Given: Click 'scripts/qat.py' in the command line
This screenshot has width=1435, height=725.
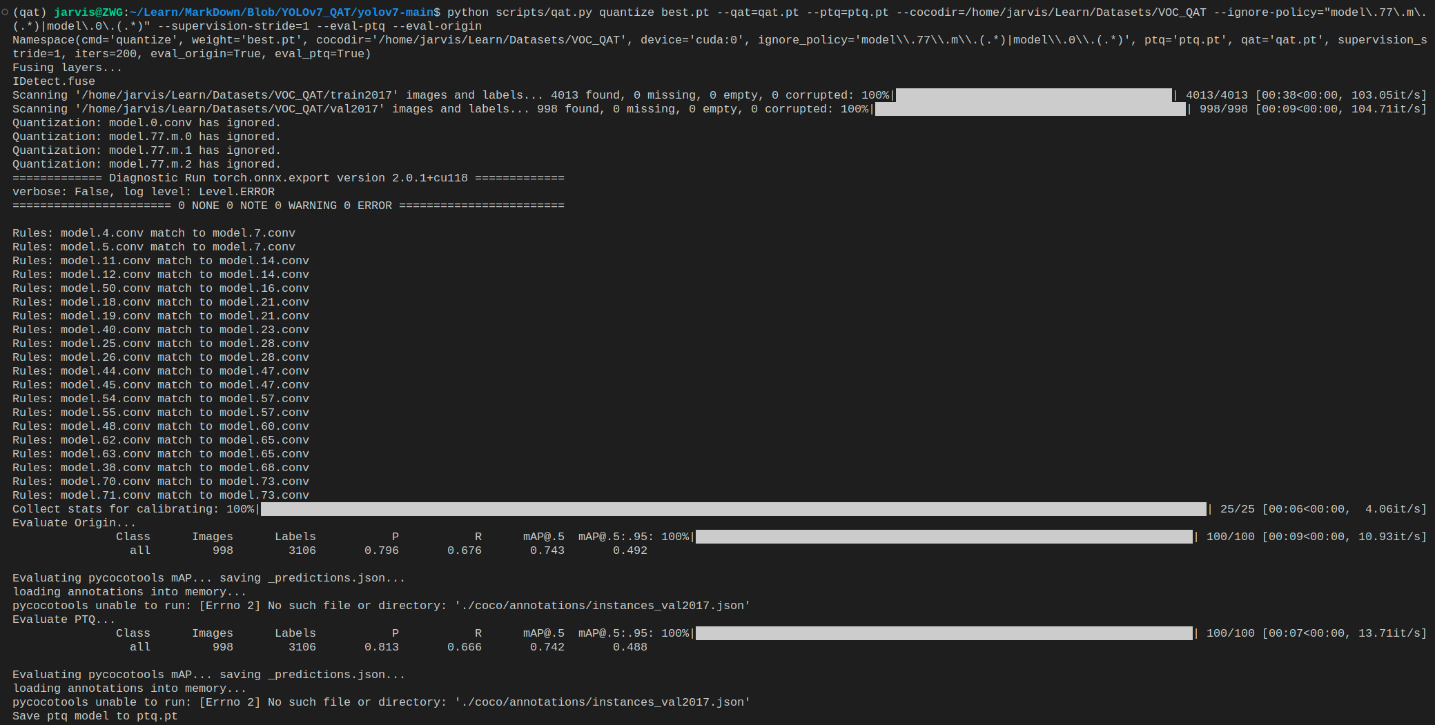Looking at the screenshot, I should [544, 12].
